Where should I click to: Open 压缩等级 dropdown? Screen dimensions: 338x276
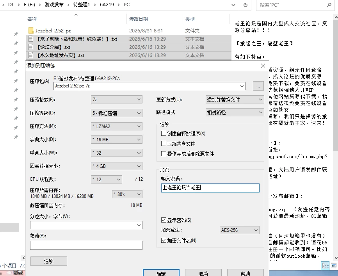pyautogui.click(x=117, y=113)
